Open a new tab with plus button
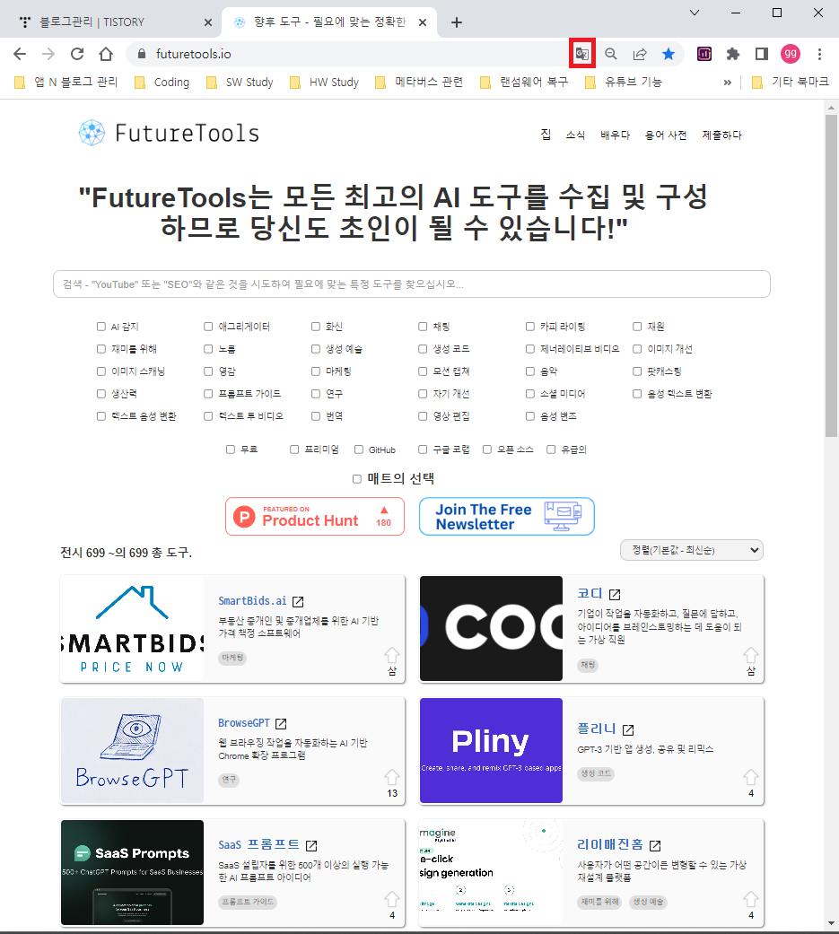The width and height of the screenshot is (839, 934). (x=457, y=22)
